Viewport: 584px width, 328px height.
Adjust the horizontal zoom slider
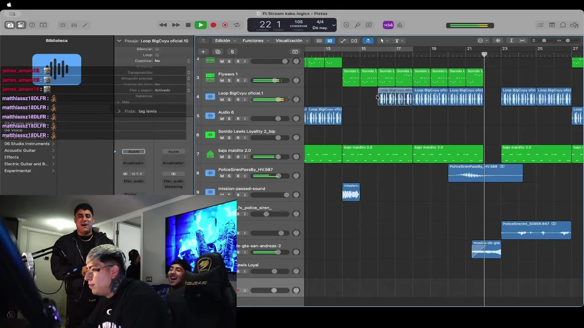[x=567, y=41]
